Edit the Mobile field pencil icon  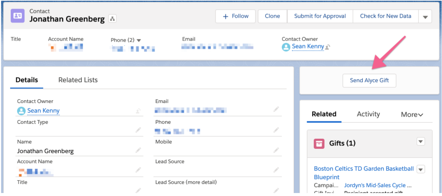[x=276, y=150]
